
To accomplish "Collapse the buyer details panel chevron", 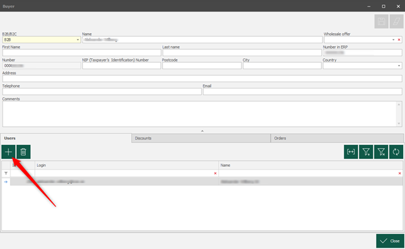I will [x=202, y=131].
